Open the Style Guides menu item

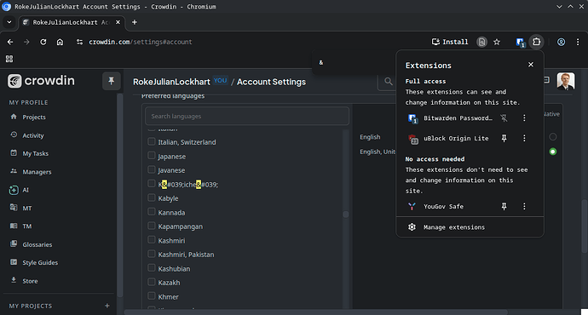[40, 262]
